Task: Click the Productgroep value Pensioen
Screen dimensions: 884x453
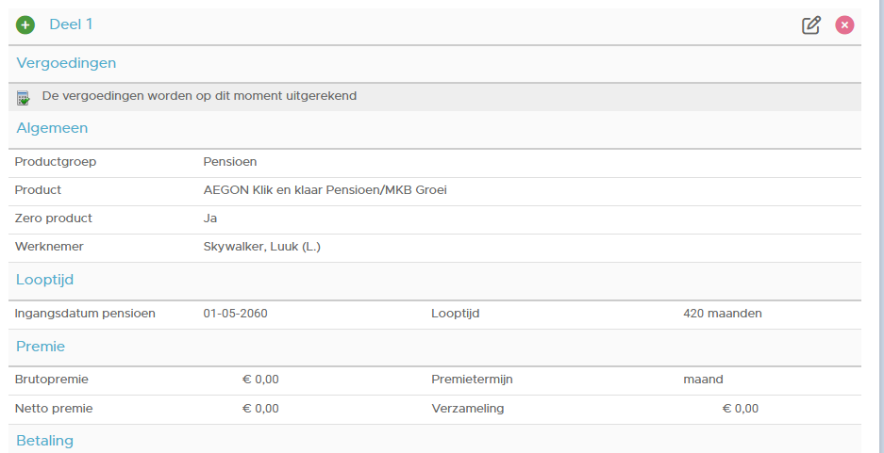Action: [230, 162]
